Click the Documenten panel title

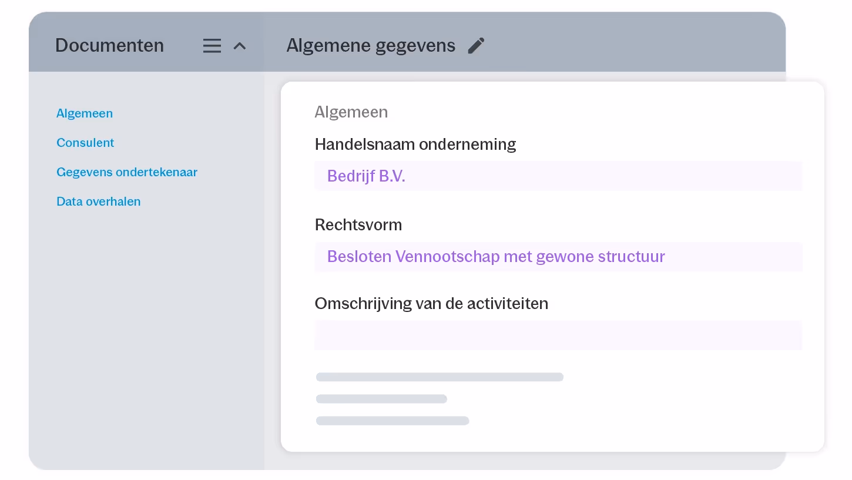(x=110, y=46)
